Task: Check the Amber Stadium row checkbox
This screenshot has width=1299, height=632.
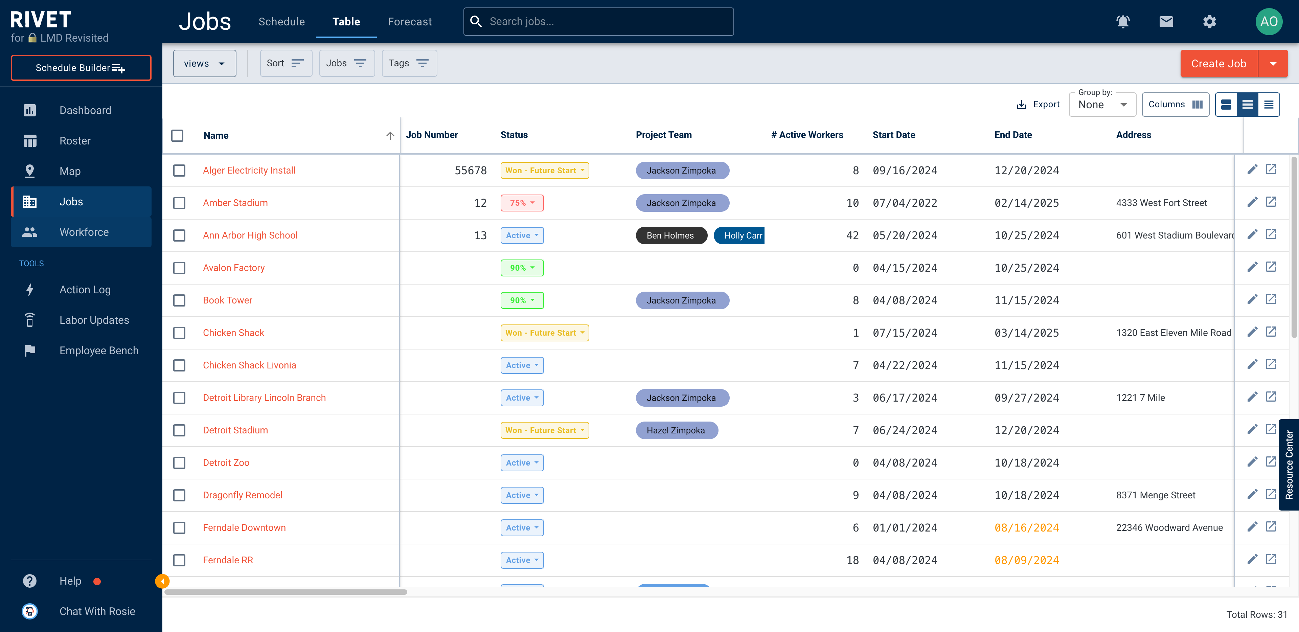Action: click(x=179, y=203)
